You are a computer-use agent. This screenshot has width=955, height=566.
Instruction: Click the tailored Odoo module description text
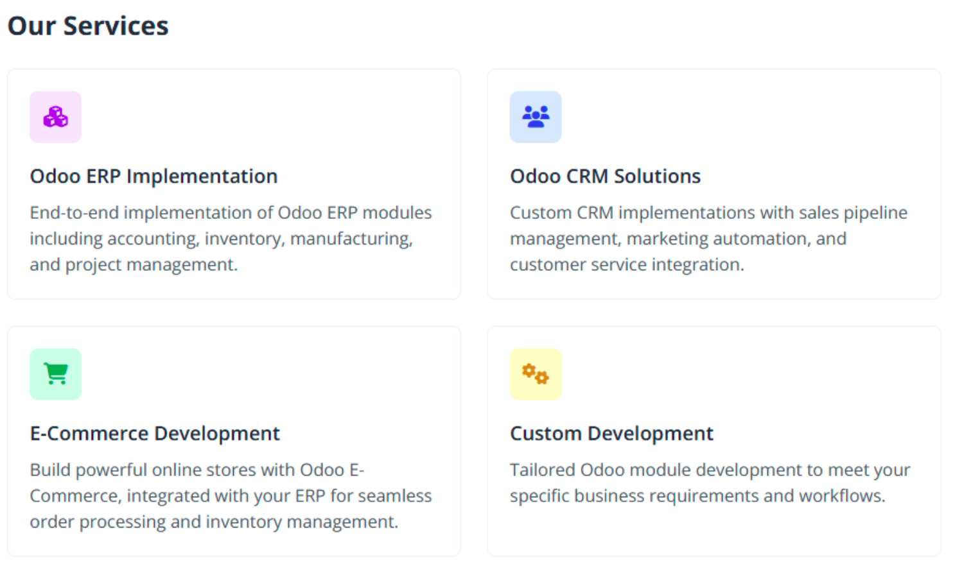point(710,483)
